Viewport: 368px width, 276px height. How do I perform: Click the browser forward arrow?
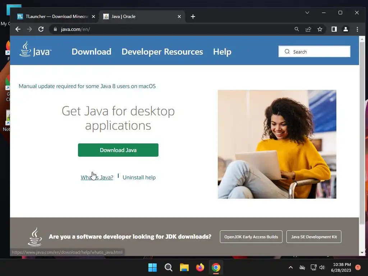tap(29, 29)
